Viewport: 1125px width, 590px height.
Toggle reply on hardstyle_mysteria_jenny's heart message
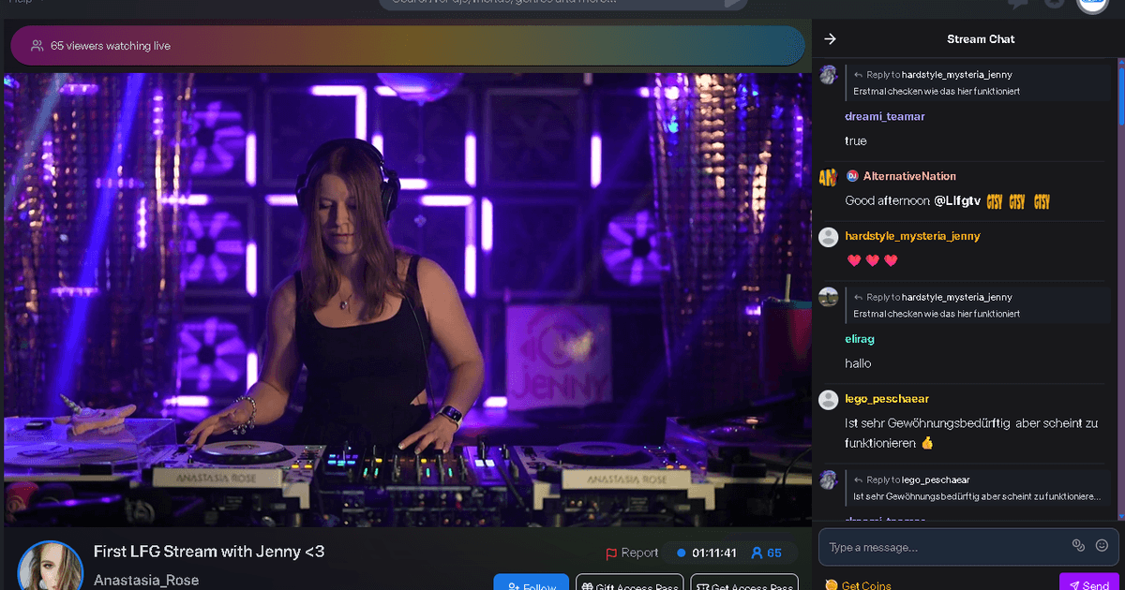(872, 260)
